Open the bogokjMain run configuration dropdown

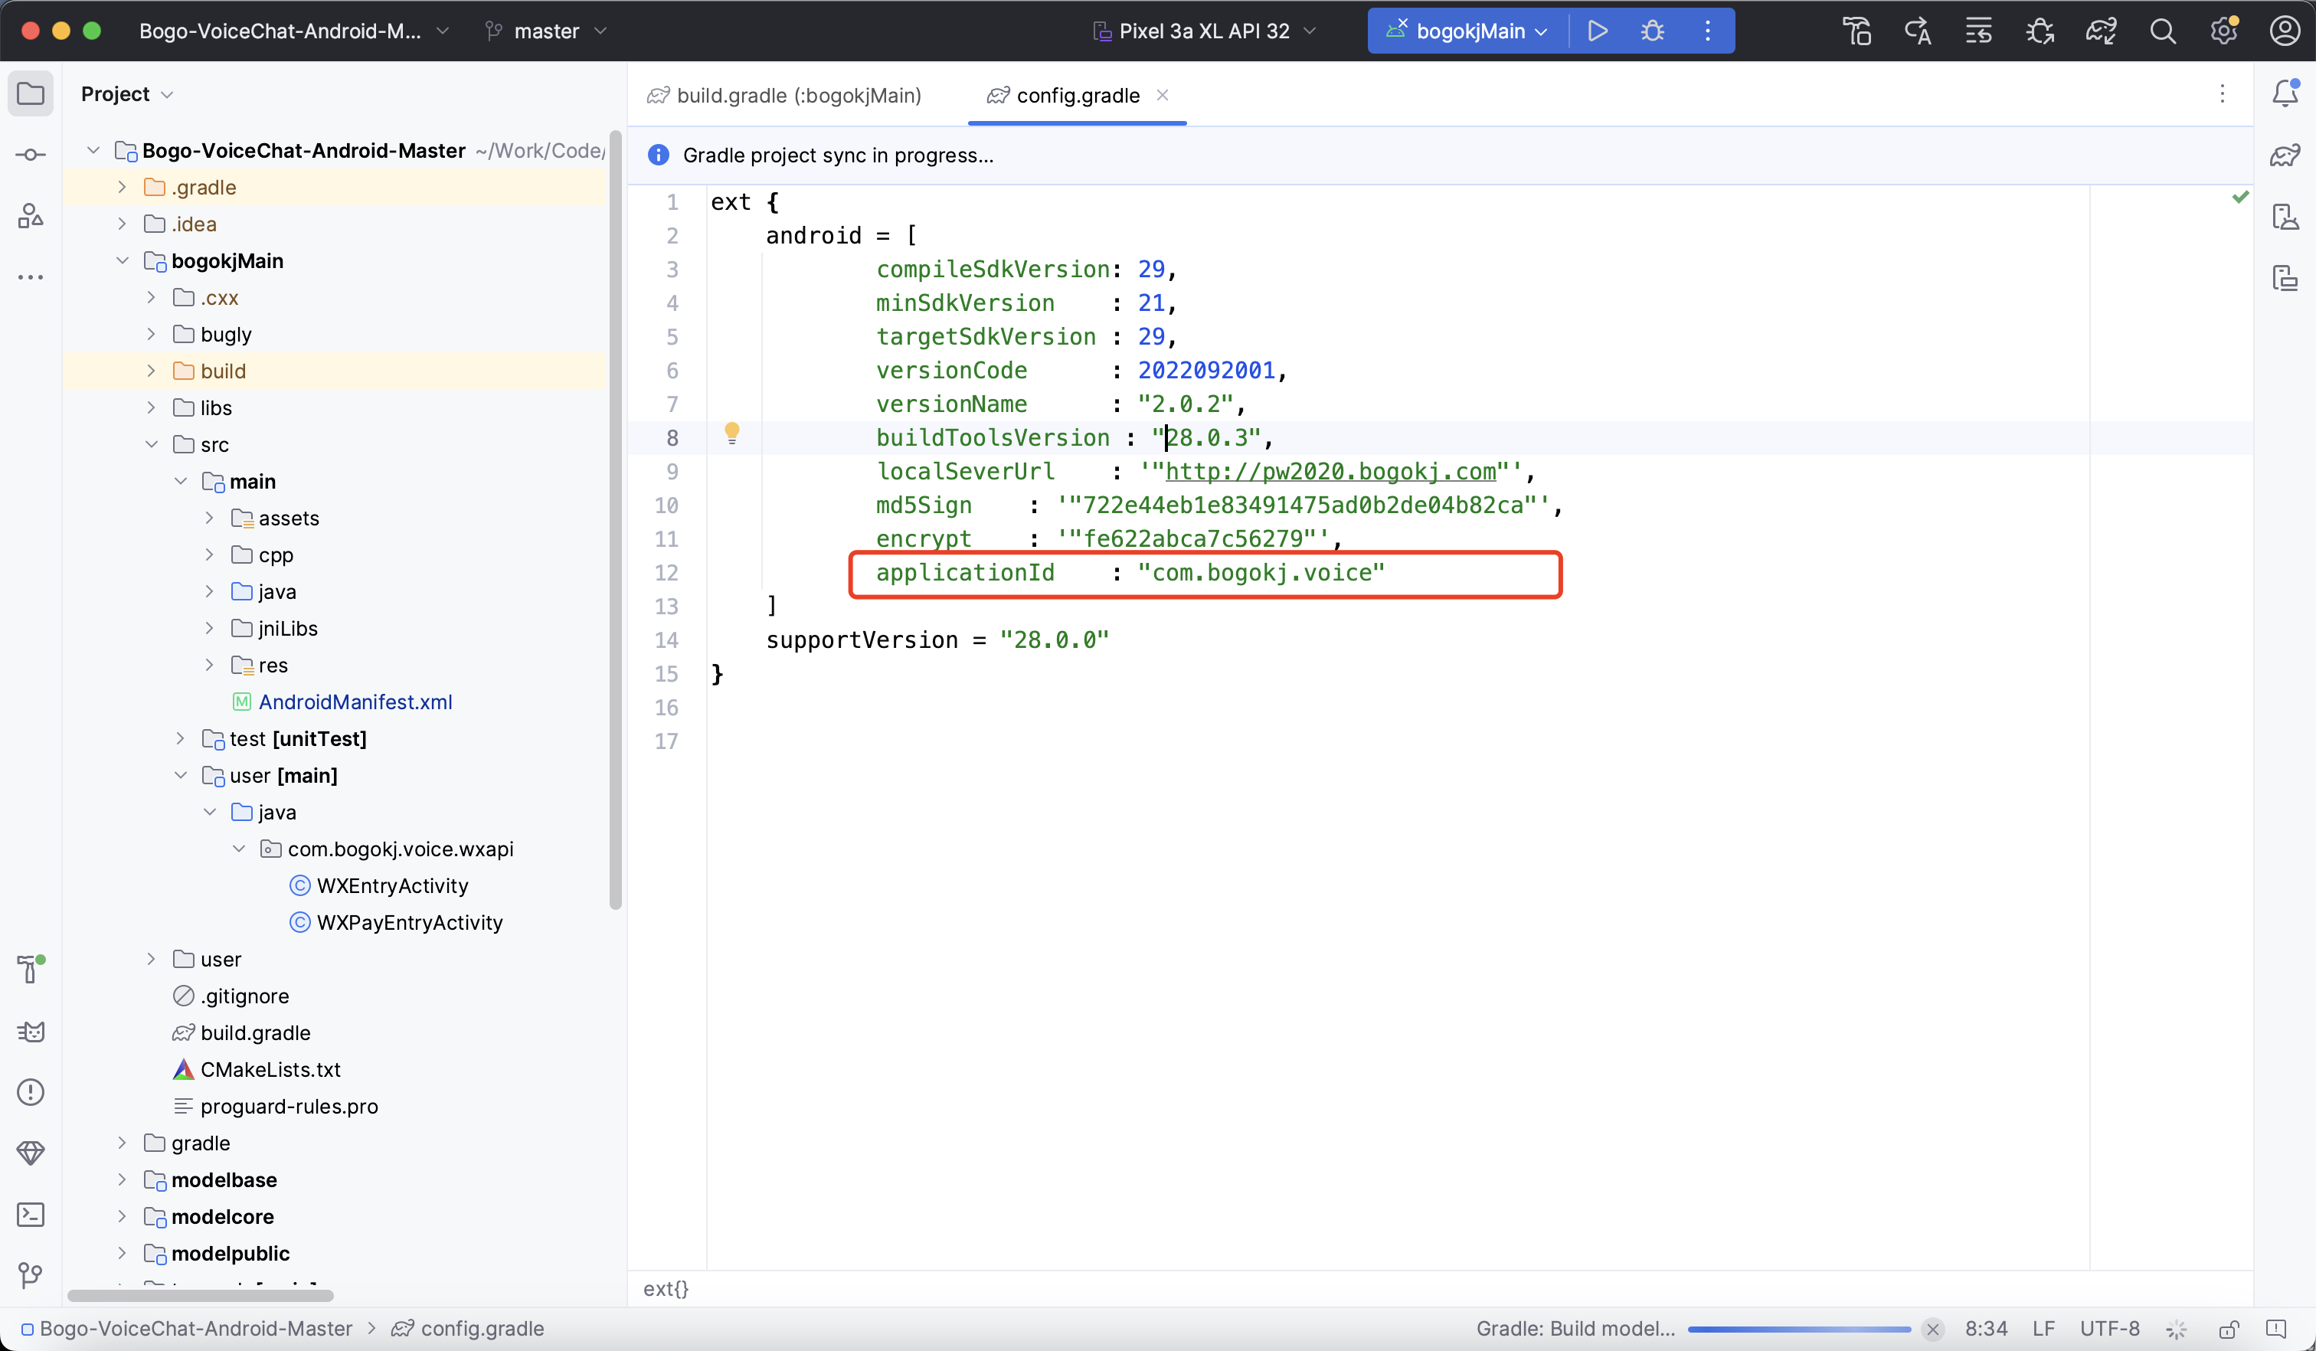point(1467,31)
